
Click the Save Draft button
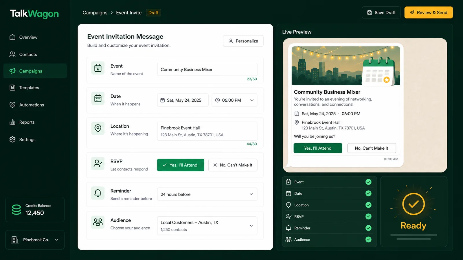pos(381,12)
